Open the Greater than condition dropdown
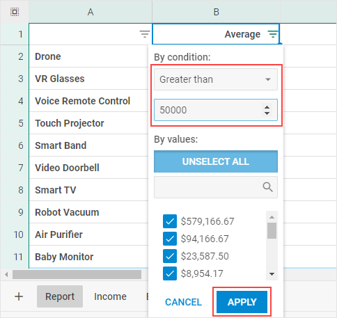 216,79
